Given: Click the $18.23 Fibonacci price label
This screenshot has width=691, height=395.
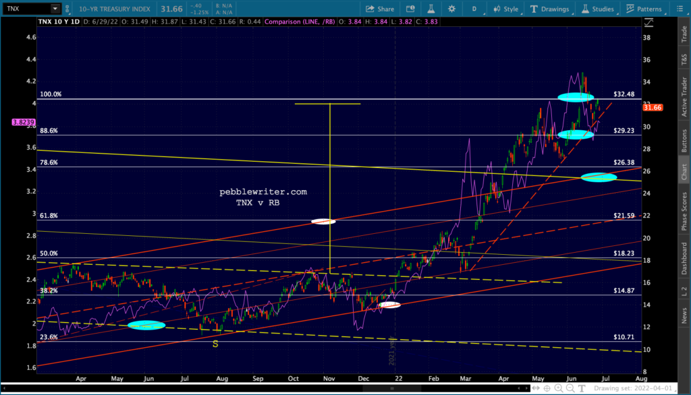Looking at the screenshot, I should point(624,253).
